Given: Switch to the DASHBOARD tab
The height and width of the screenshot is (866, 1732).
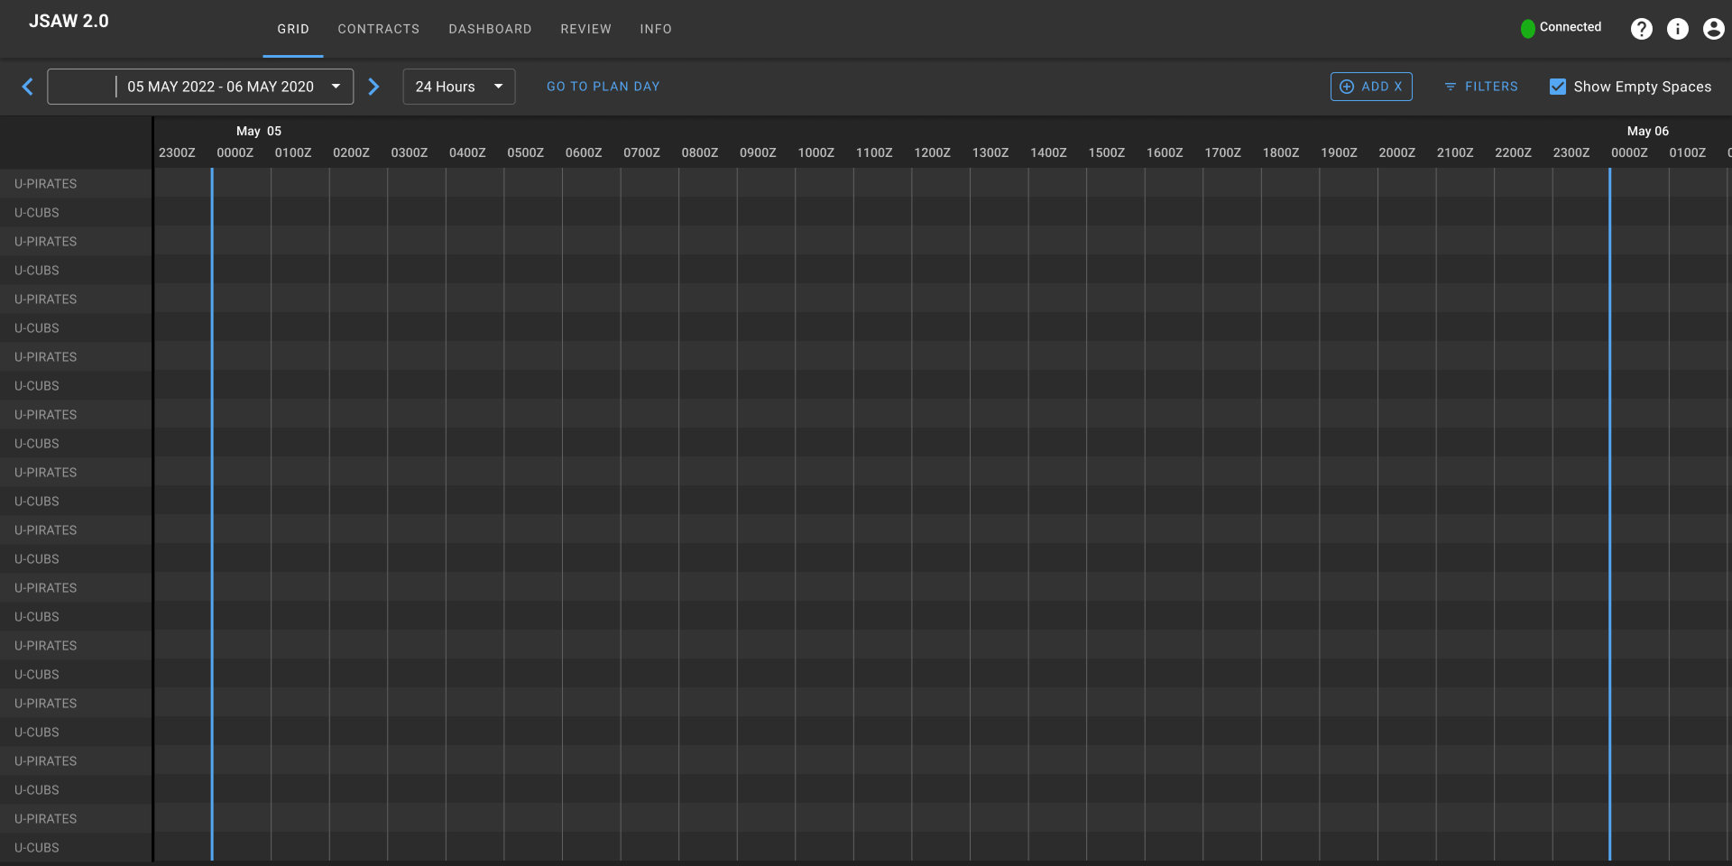Looking at the screenshot, I should click(x=490, y=29).
